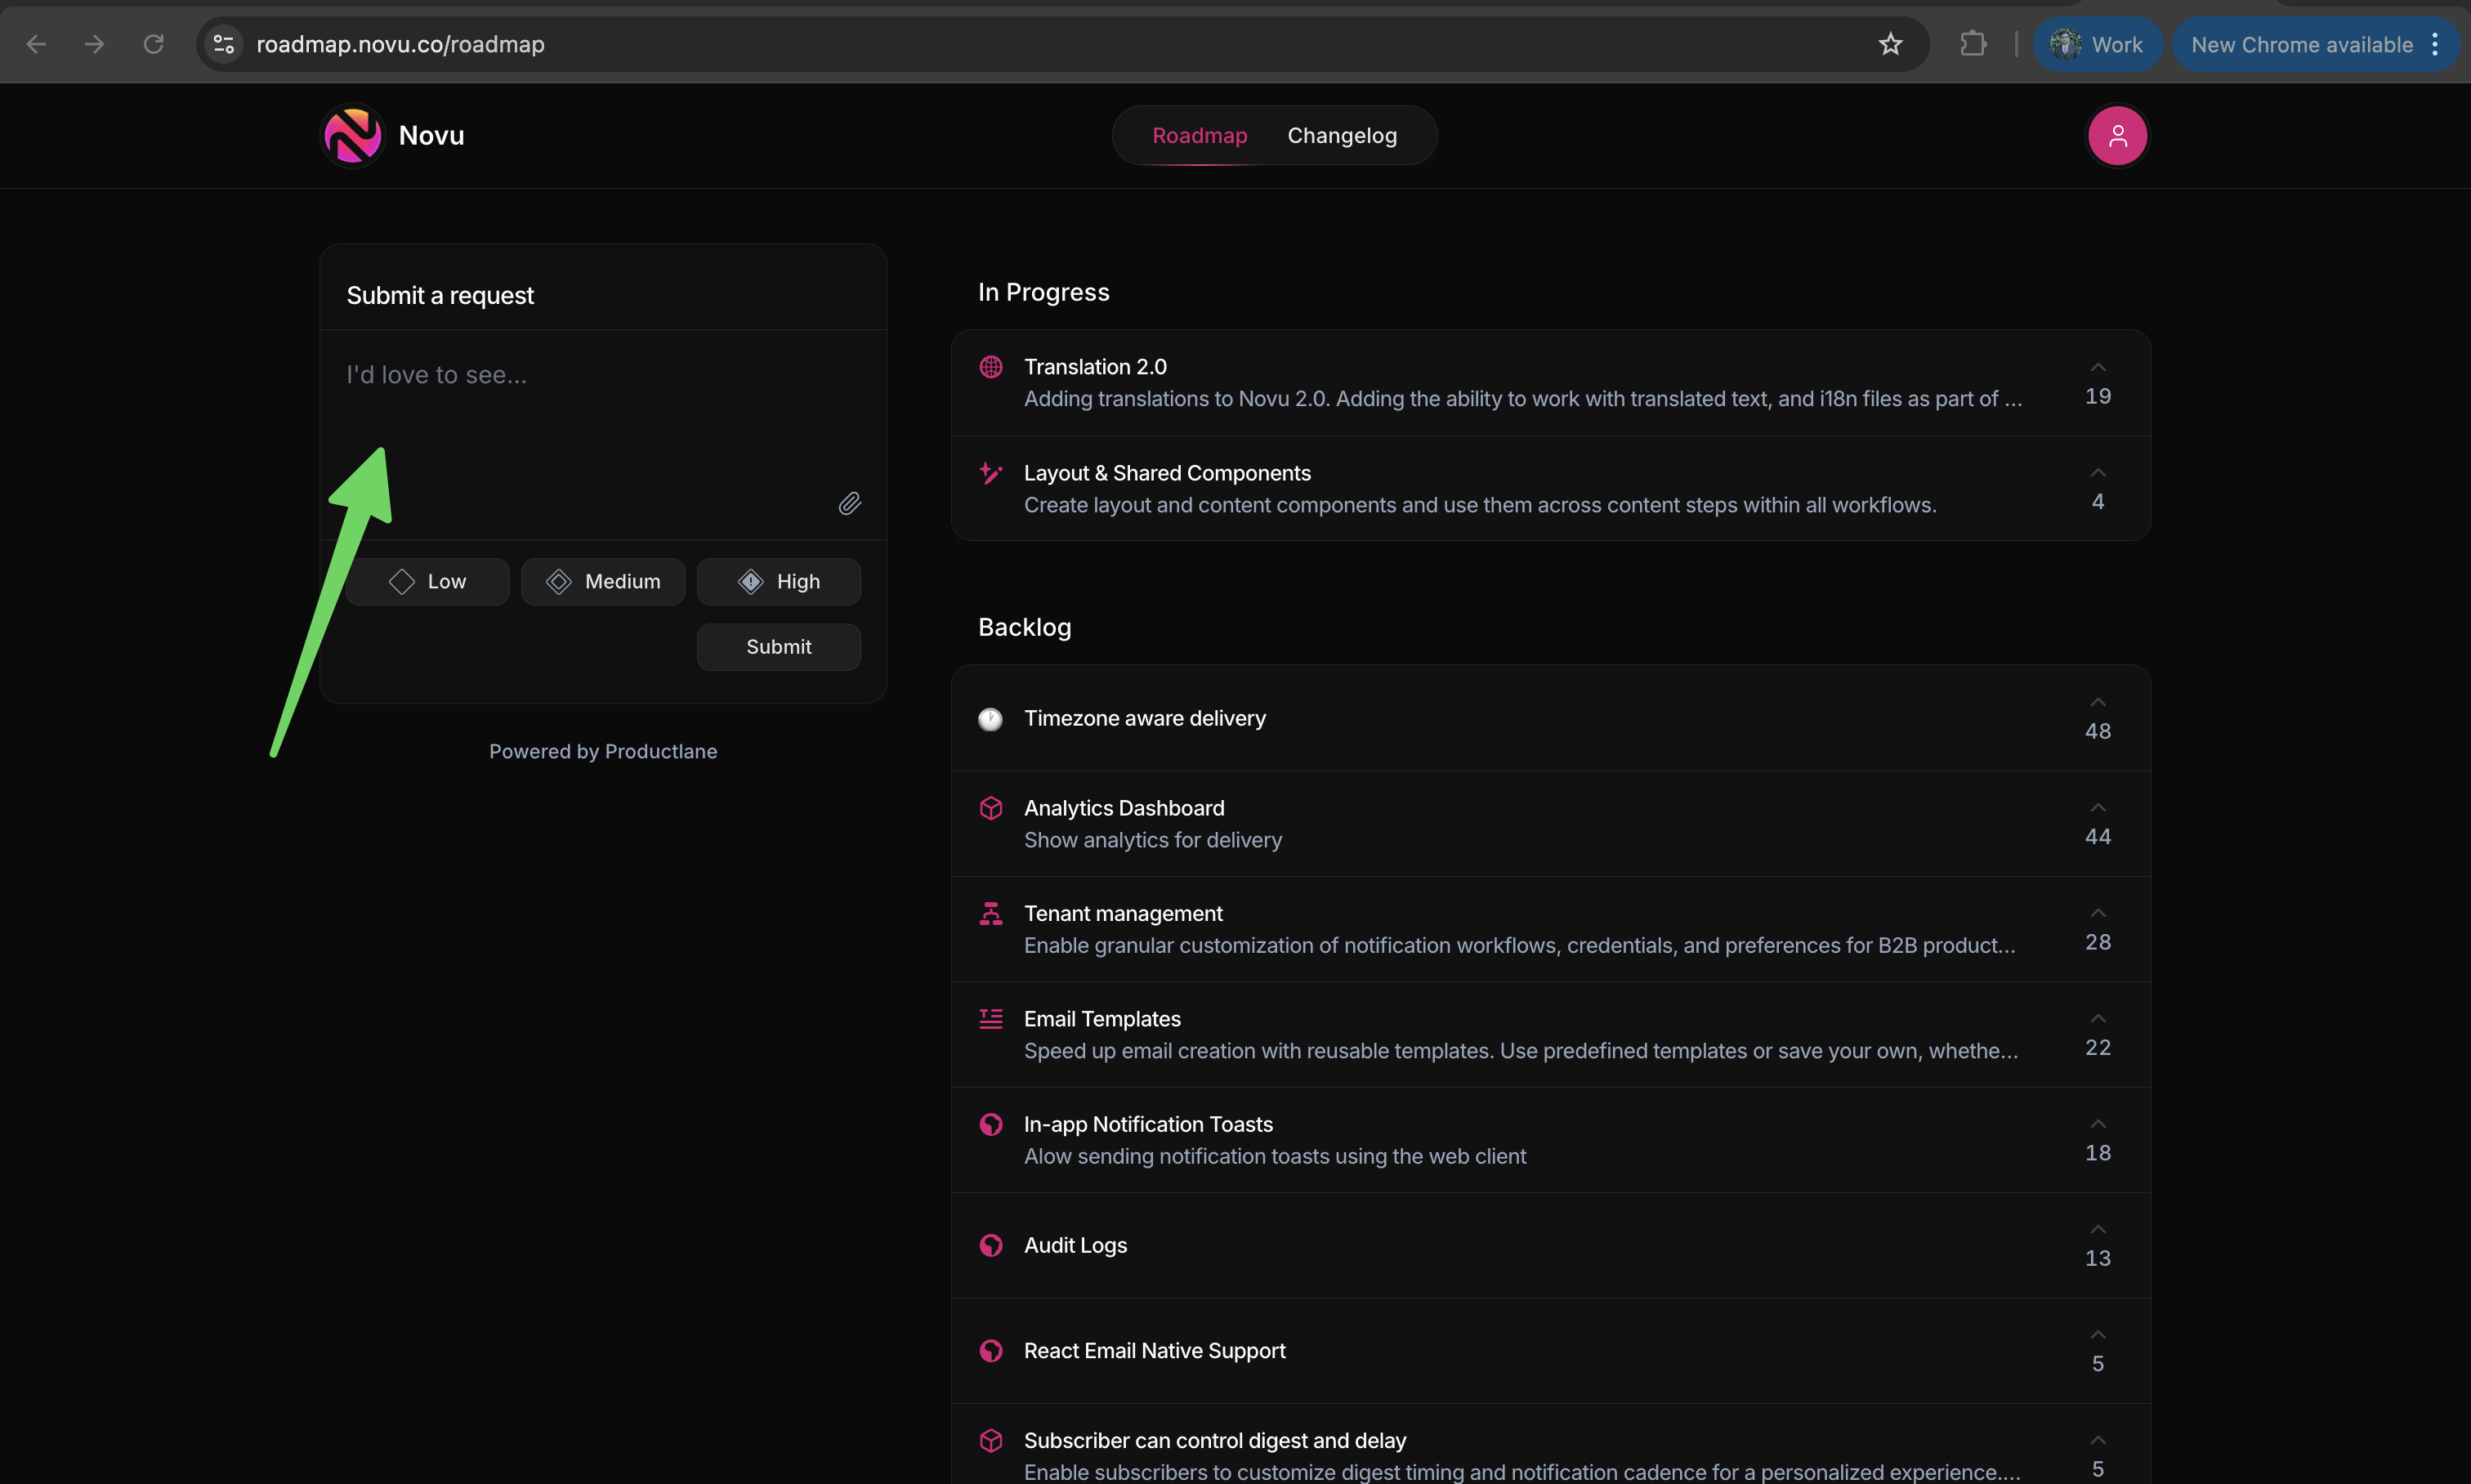The image size is (2471, 1484).
Task: Open the pink user profile avatar
Action: [x=2116, y=136]
